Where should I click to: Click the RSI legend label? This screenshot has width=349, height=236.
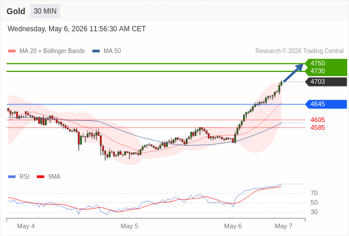pos(24,177)
